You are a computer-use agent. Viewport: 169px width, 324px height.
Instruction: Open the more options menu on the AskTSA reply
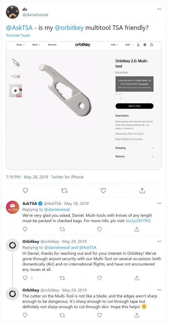pyautogui.click(x=159, y=203)
